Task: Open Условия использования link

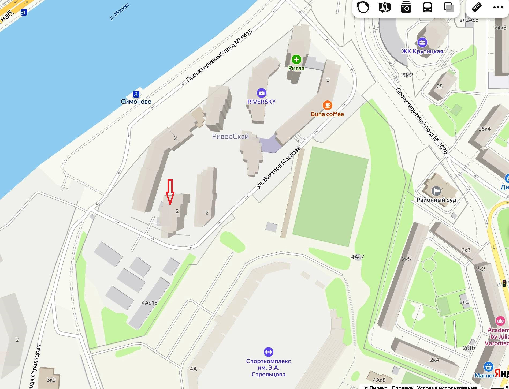Action: 447,387
